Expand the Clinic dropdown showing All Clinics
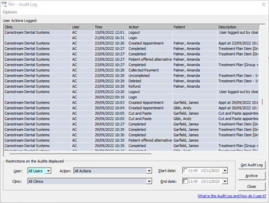This screenshot has width=269, height=203. tap(149, 181)
